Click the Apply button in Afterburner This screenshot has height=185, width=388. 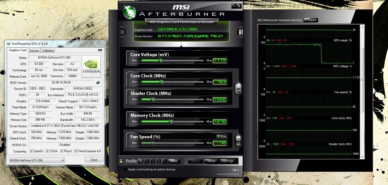click(x=196, y=161)
